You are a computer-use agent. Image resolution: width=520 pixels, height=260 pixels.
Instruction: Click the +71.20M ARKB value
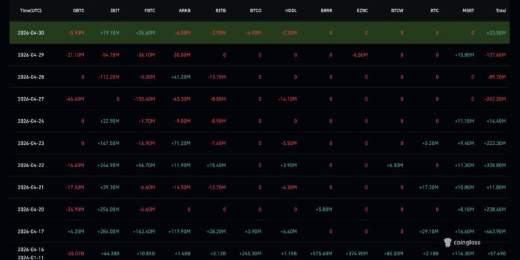click(181, 144)
